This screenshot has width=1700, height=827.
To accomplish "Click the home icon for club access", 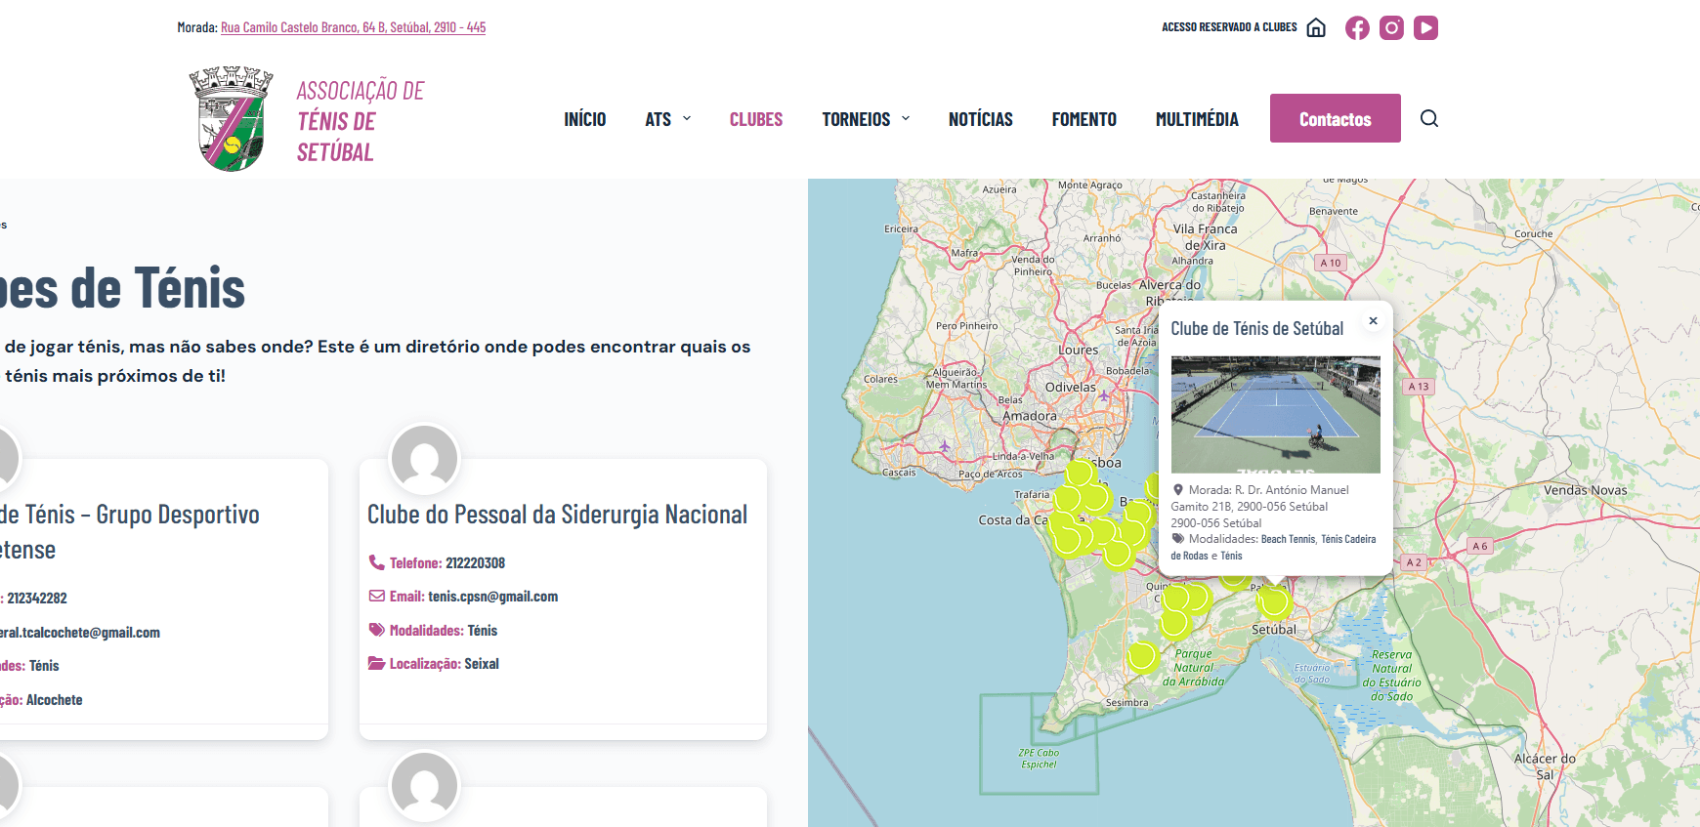I will pyautogui.click(x=1316, y=28).
